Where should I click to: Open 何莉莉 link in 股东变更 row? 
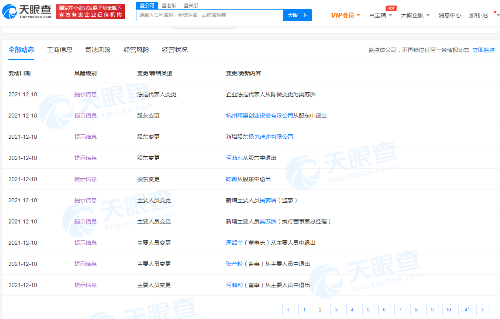pos(234,158)
